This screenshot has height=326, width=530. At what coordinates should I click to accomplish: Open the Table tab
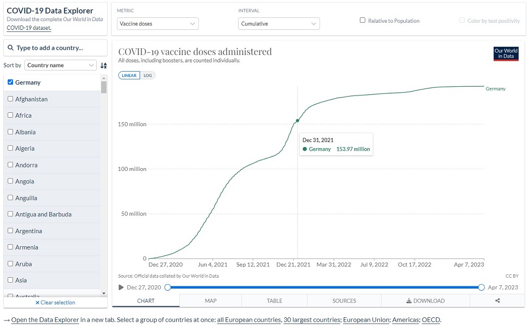point(275,301)
